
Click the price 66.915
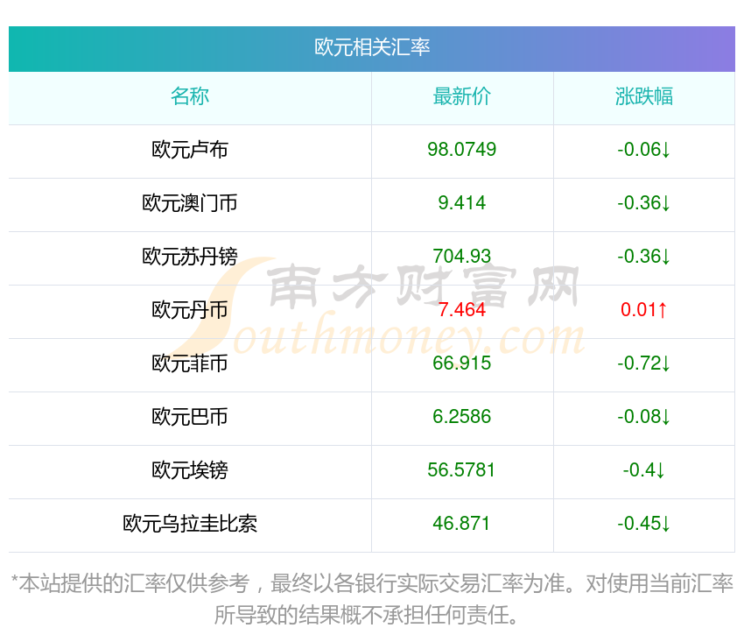click(x=461, y=363)
